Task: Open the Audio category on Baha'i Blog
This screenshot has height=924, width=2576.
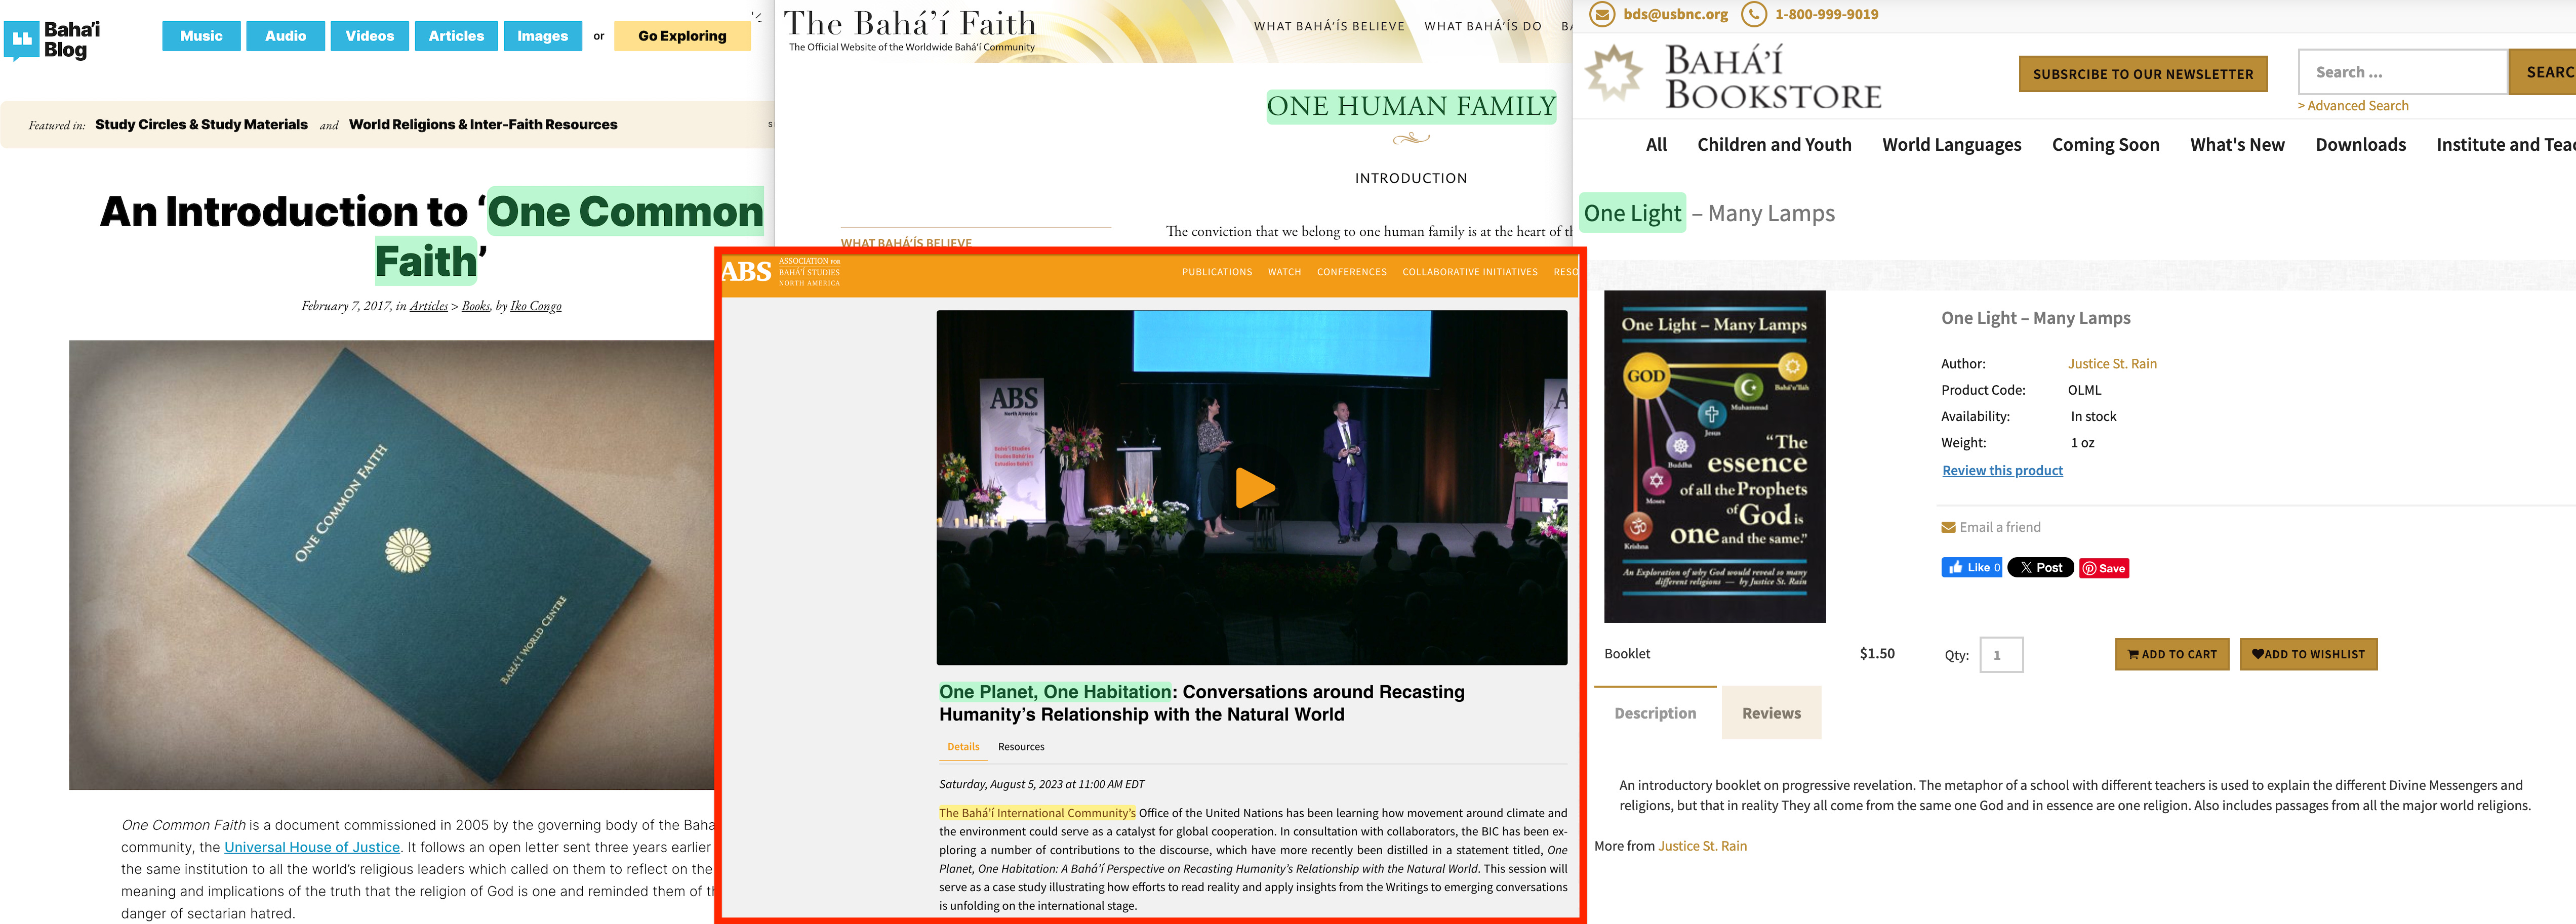Action: 286,36
